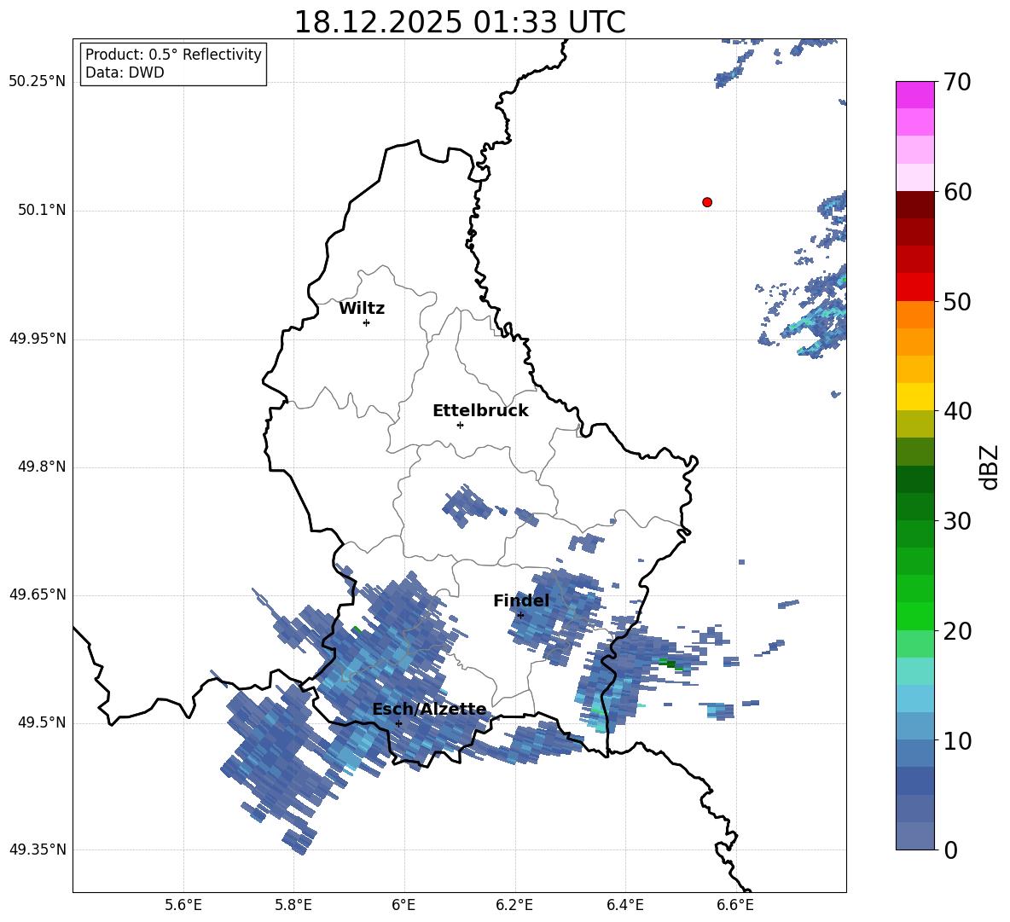Click the 49.65°N latitude label
1010x922 pixels.
37,594
